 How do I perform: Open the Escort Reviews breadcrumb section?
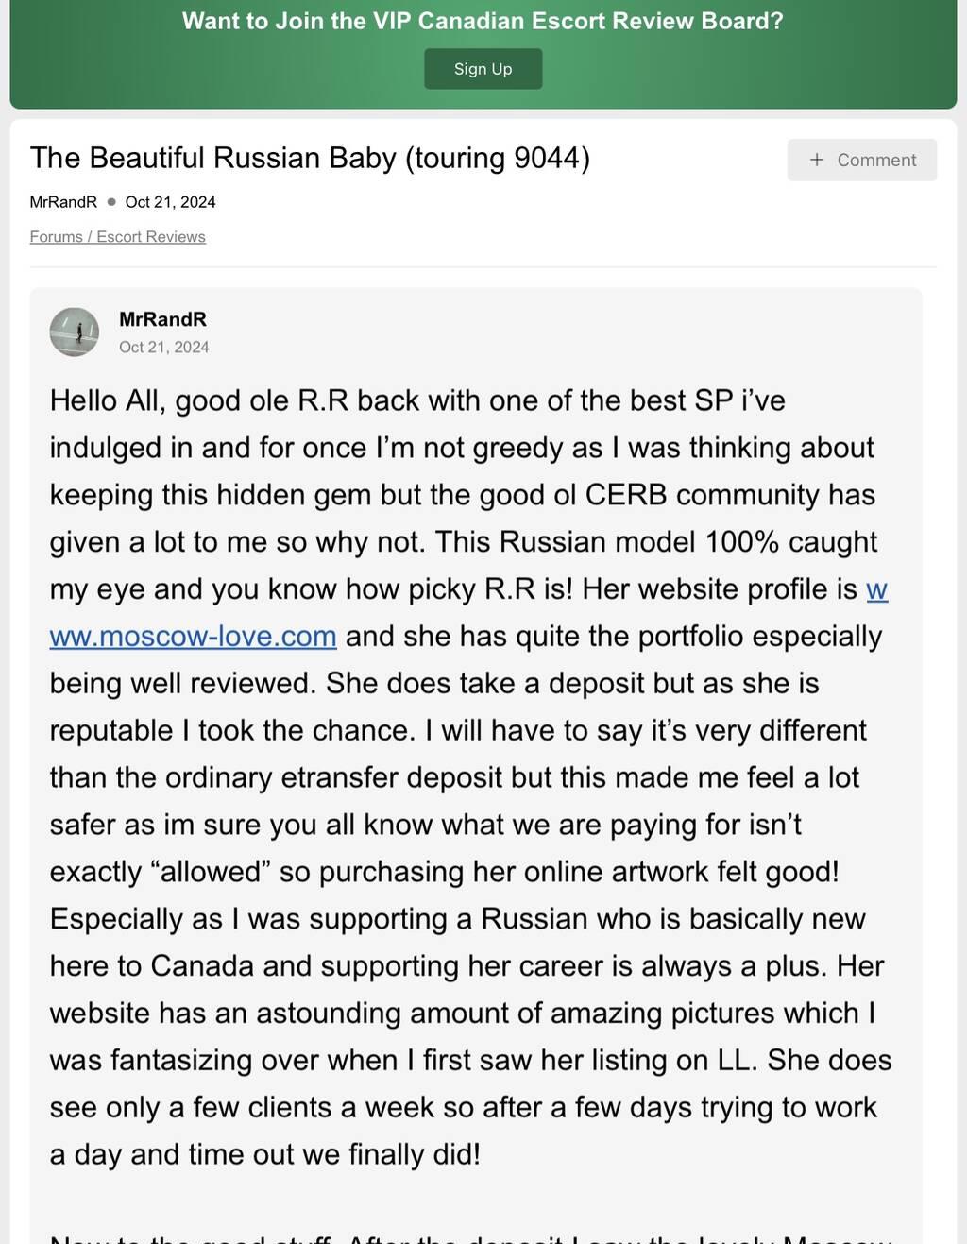[151, 236]
